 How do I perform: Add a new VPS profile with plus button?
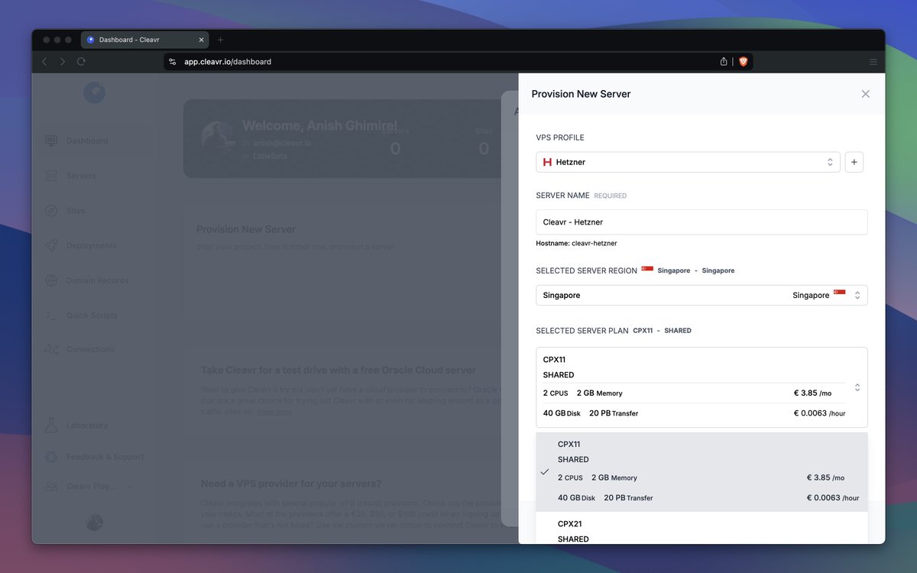point(854,162)
